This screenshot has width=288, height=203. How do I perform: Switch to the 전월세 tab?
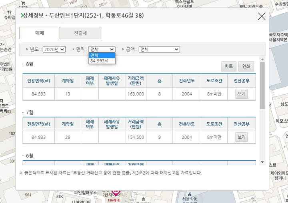[x=80, y=33]
